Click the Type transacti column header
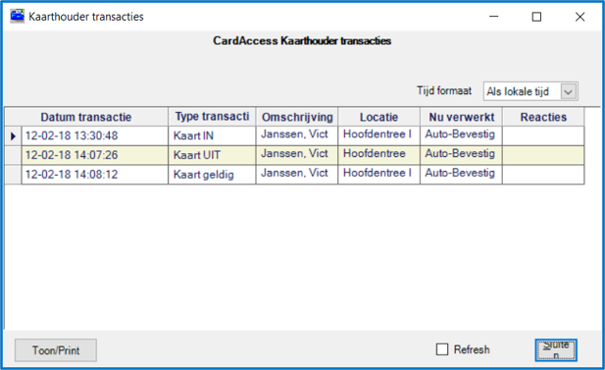This screenshot has width=605, height=370. point(212,117)
